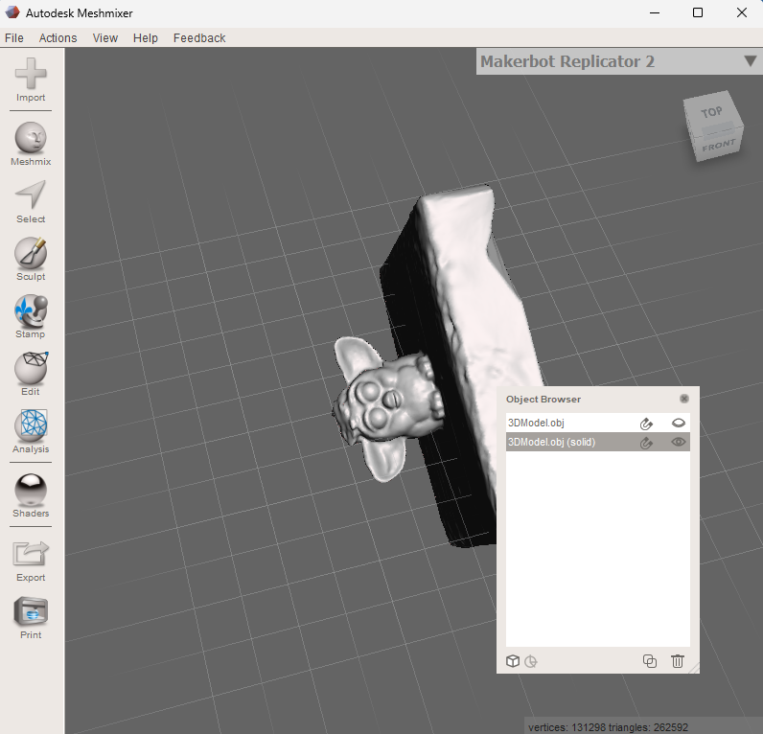The height and width of the screenshot is (734, 763).
Task: Open the Help menu
Action: tap(146, 38)
